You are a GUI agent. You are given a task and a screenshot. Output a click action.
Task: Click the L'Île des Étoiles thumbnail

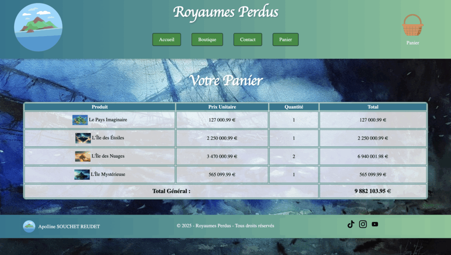pos(83,138)
